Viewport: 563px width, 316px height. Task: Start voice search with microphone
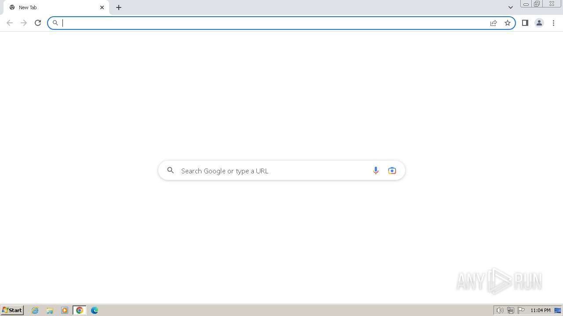pos(376,171)
